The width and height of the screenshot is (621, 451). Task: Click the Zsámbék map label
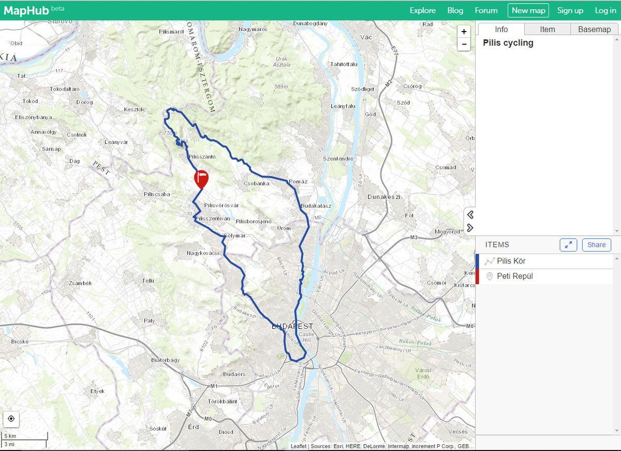point(80,283)
